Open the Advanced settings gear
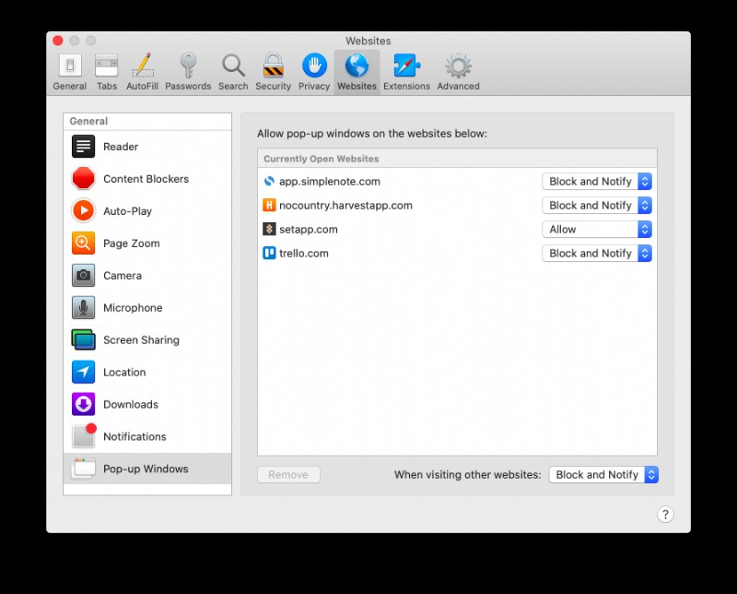The image size is (737, 594). (458, 70)
